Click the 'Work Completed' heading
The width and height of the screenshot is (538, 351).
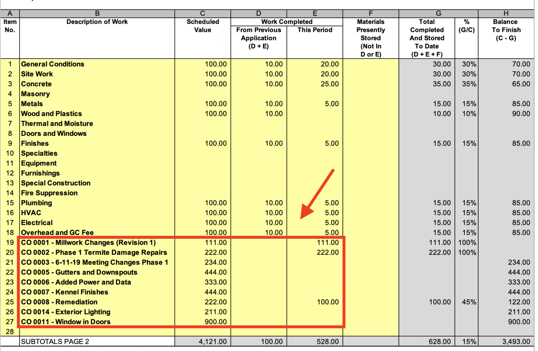coord(287,22)
